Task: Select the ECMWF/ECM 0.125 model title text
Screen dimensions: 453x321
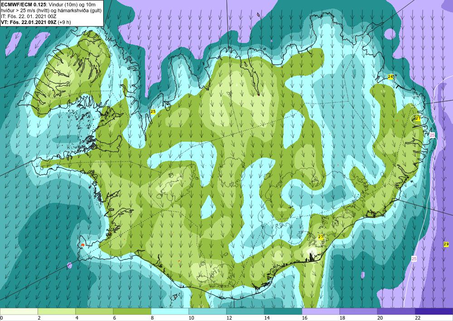Action: point(23,5)
